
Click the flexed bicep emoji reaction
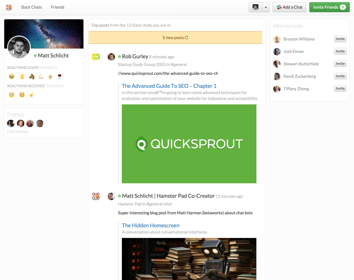[41, 77]
